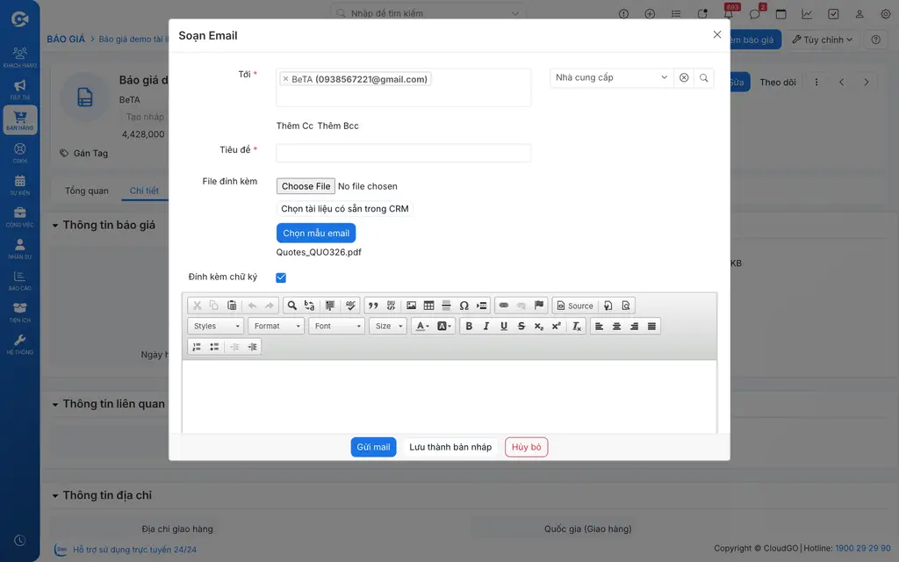Open the Format dropdown

click(277, 327)
